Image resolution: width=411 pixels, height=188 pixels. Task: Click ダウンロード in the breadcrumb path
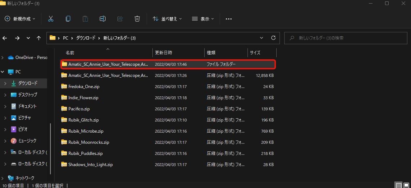[86, 38]
